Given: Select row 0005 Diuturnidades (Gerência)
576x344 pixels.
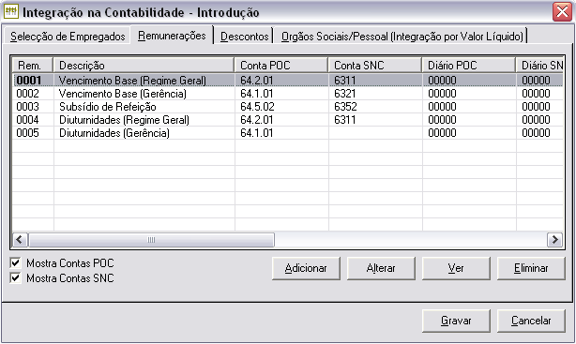Looking at the screenshot, I should coord(288,133).
